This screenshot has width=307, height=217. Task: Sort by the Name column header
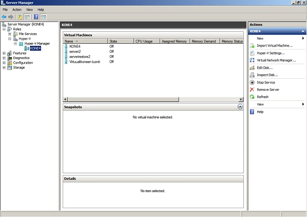85,41
